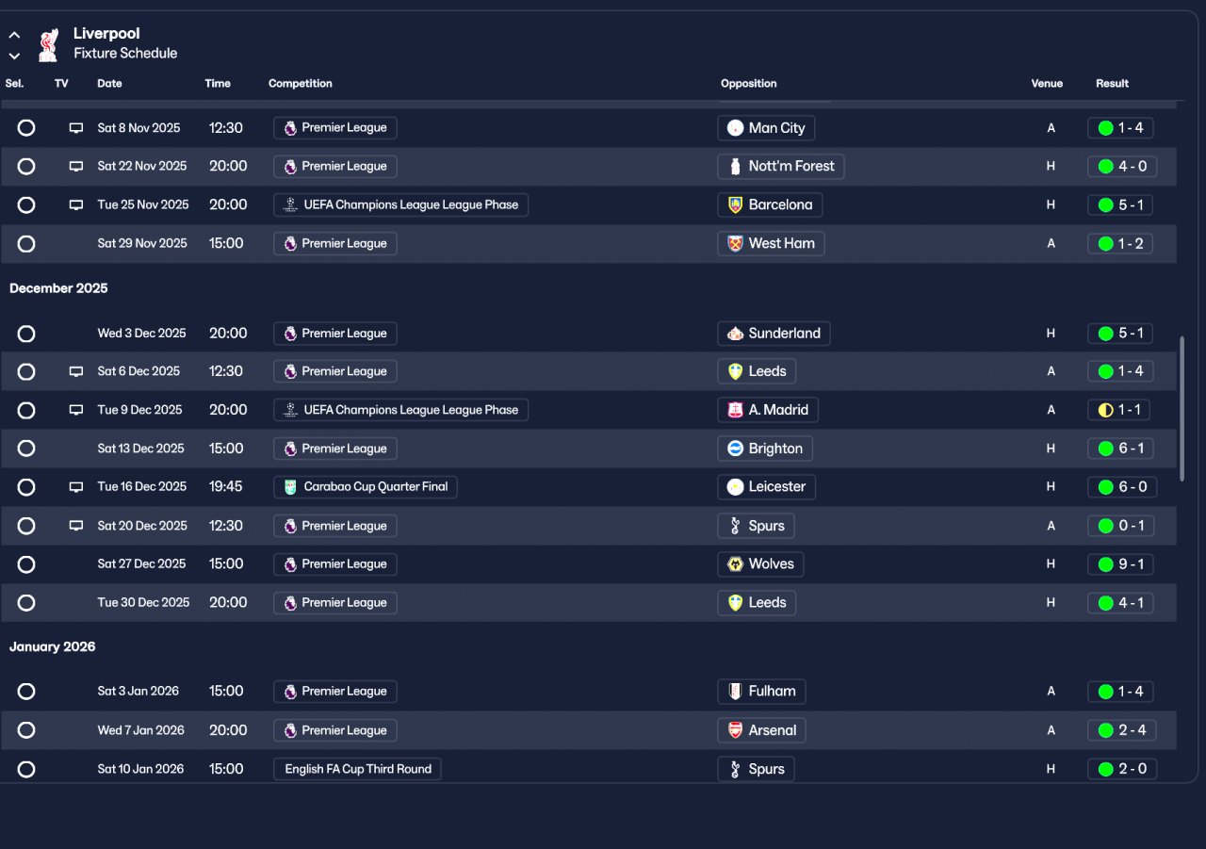Open Premier League on the Sat 3 Jan row
The height and width of the screenshot is (849, 1206).
point(335,692)
